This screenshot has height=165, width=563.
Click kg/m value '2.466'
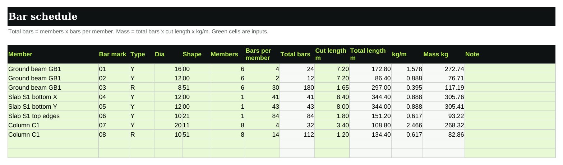(407, 125)
